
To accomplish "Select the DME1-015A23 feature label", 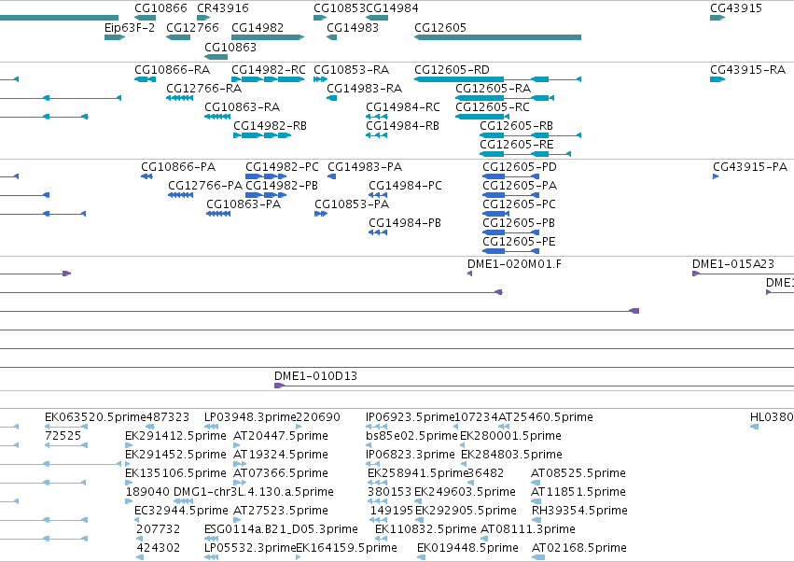I will [x=733, y=264].
